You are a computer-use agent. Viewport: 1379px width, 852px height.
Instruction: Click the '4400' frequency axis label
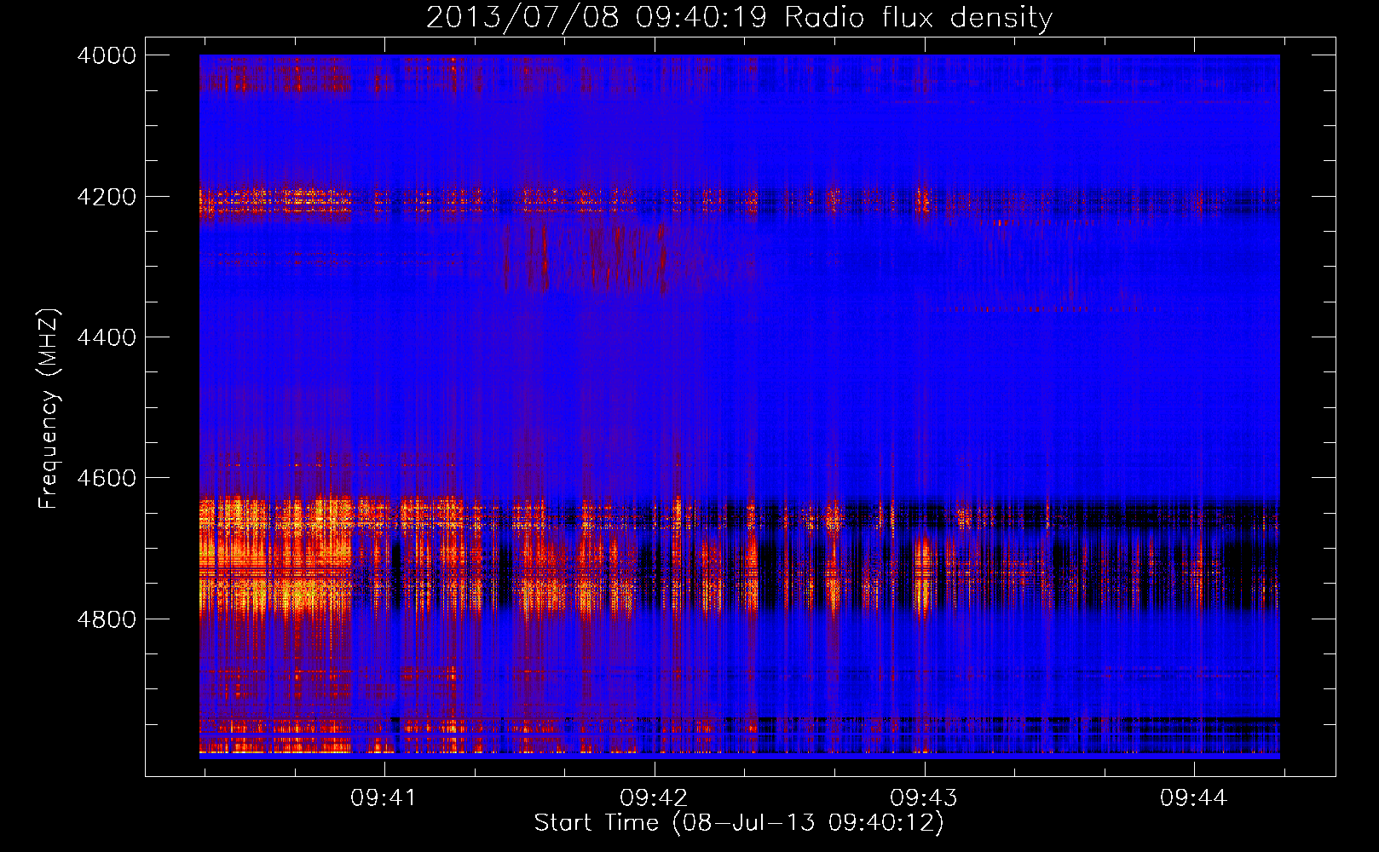coord(106,337)
